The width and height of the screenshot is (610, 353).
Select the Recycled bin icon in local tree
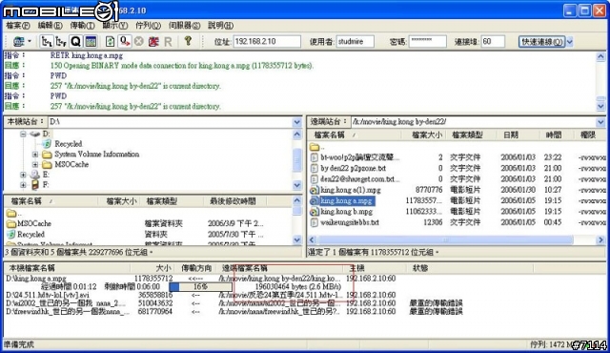click(x=47, y=144)
